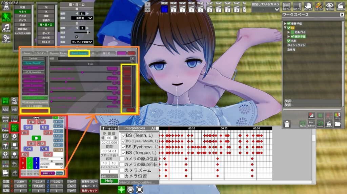Click the Search interpolables input field
347x194 pixels.
point(138,182)
